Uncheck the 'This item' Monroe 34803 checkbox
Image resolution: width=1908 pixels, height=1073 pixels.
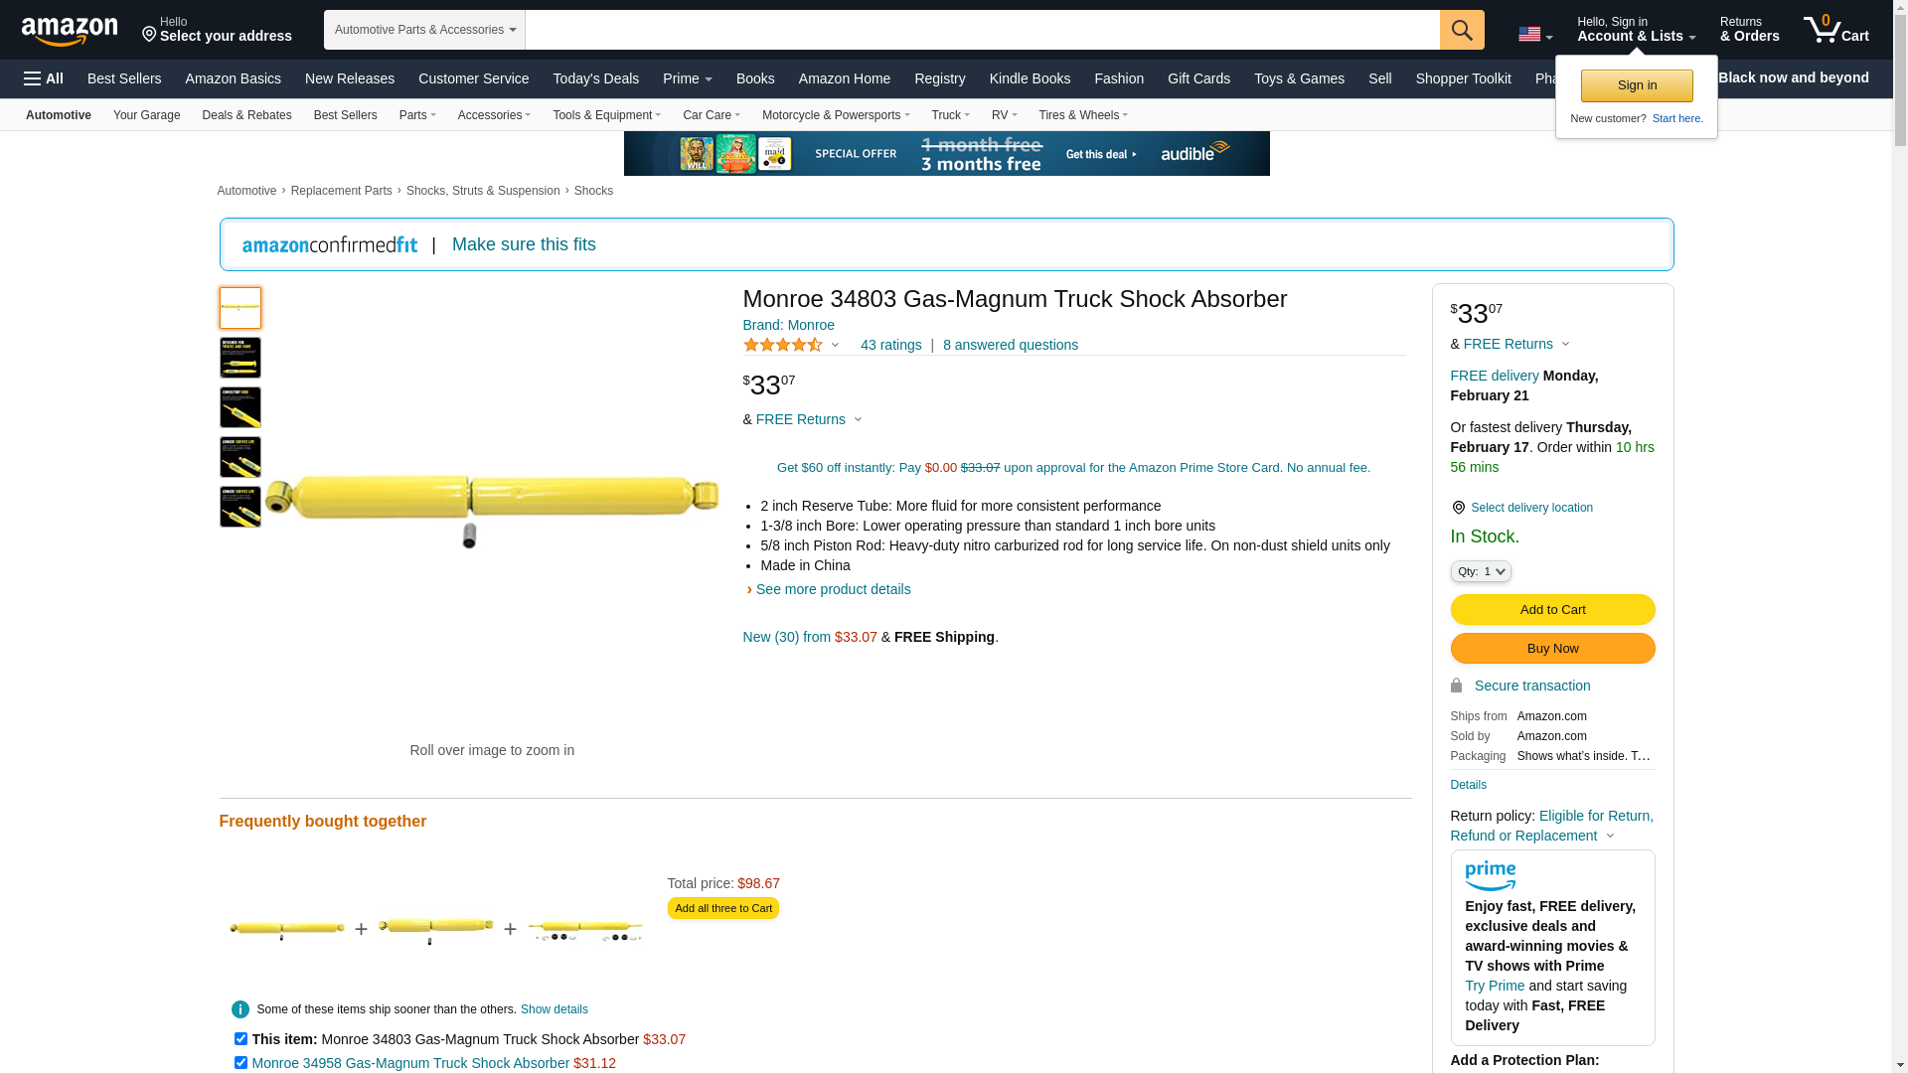(x=240, y=1039)
